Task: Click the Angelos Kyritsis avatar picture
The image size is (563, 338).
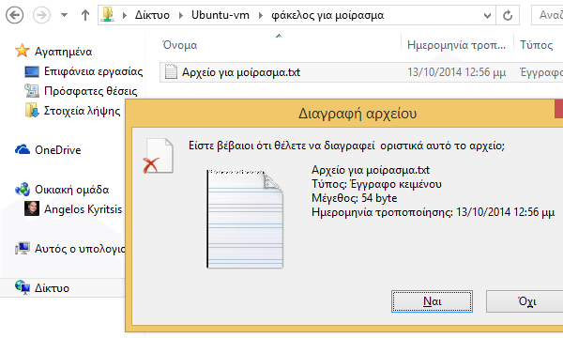Action: pyautogui.click(x=32, y=208)
